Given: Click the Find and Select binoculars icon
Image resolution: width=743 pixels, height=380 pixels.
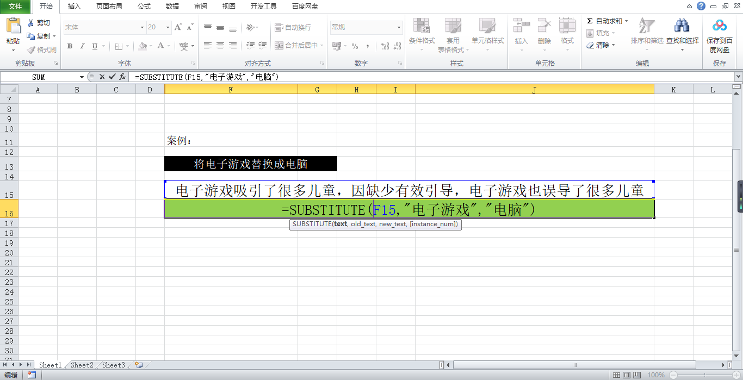Looking at the screenshot, I should pos(682,26).
